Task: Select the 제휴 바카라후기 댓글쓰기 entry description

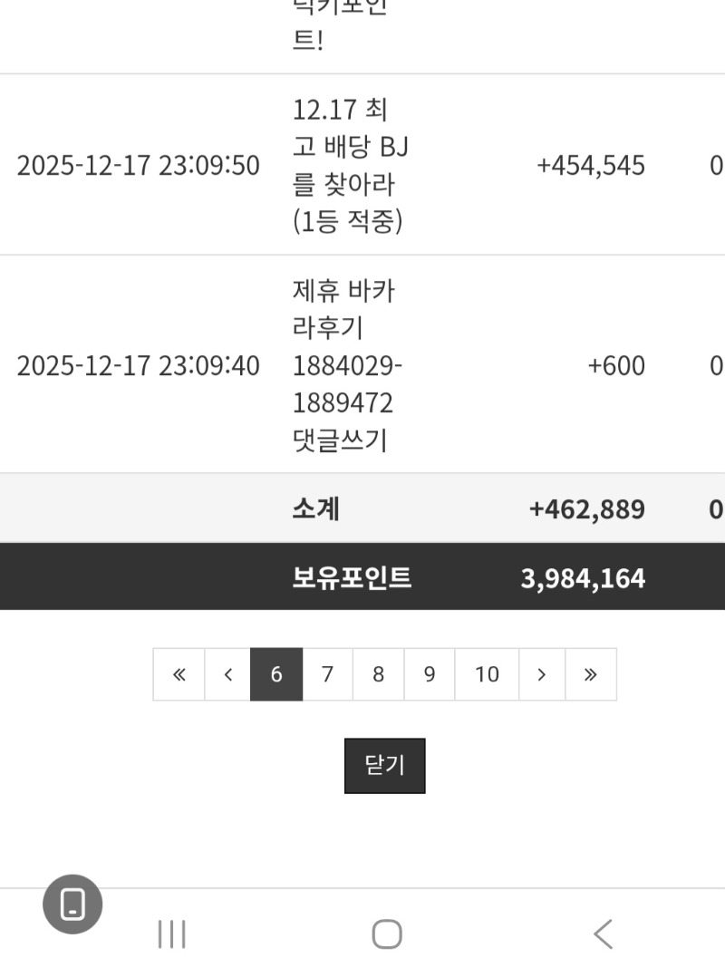Action: pos(347,365)
